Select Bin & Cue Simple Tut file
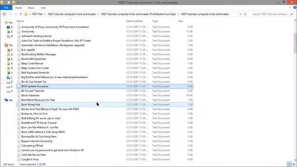Image resolution: width=297 pixels, height=167 pixels. point(34,82)
